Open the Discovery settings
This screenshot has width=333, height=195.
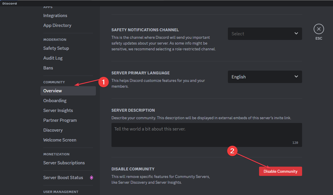click(53, 130)
